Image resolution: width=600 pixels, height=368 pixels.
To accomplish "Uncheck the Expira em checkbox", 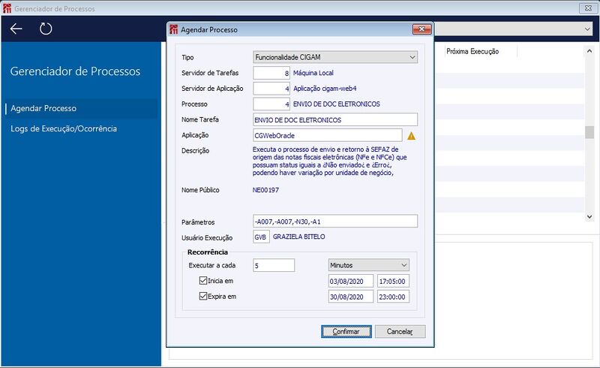I will 203,297.
